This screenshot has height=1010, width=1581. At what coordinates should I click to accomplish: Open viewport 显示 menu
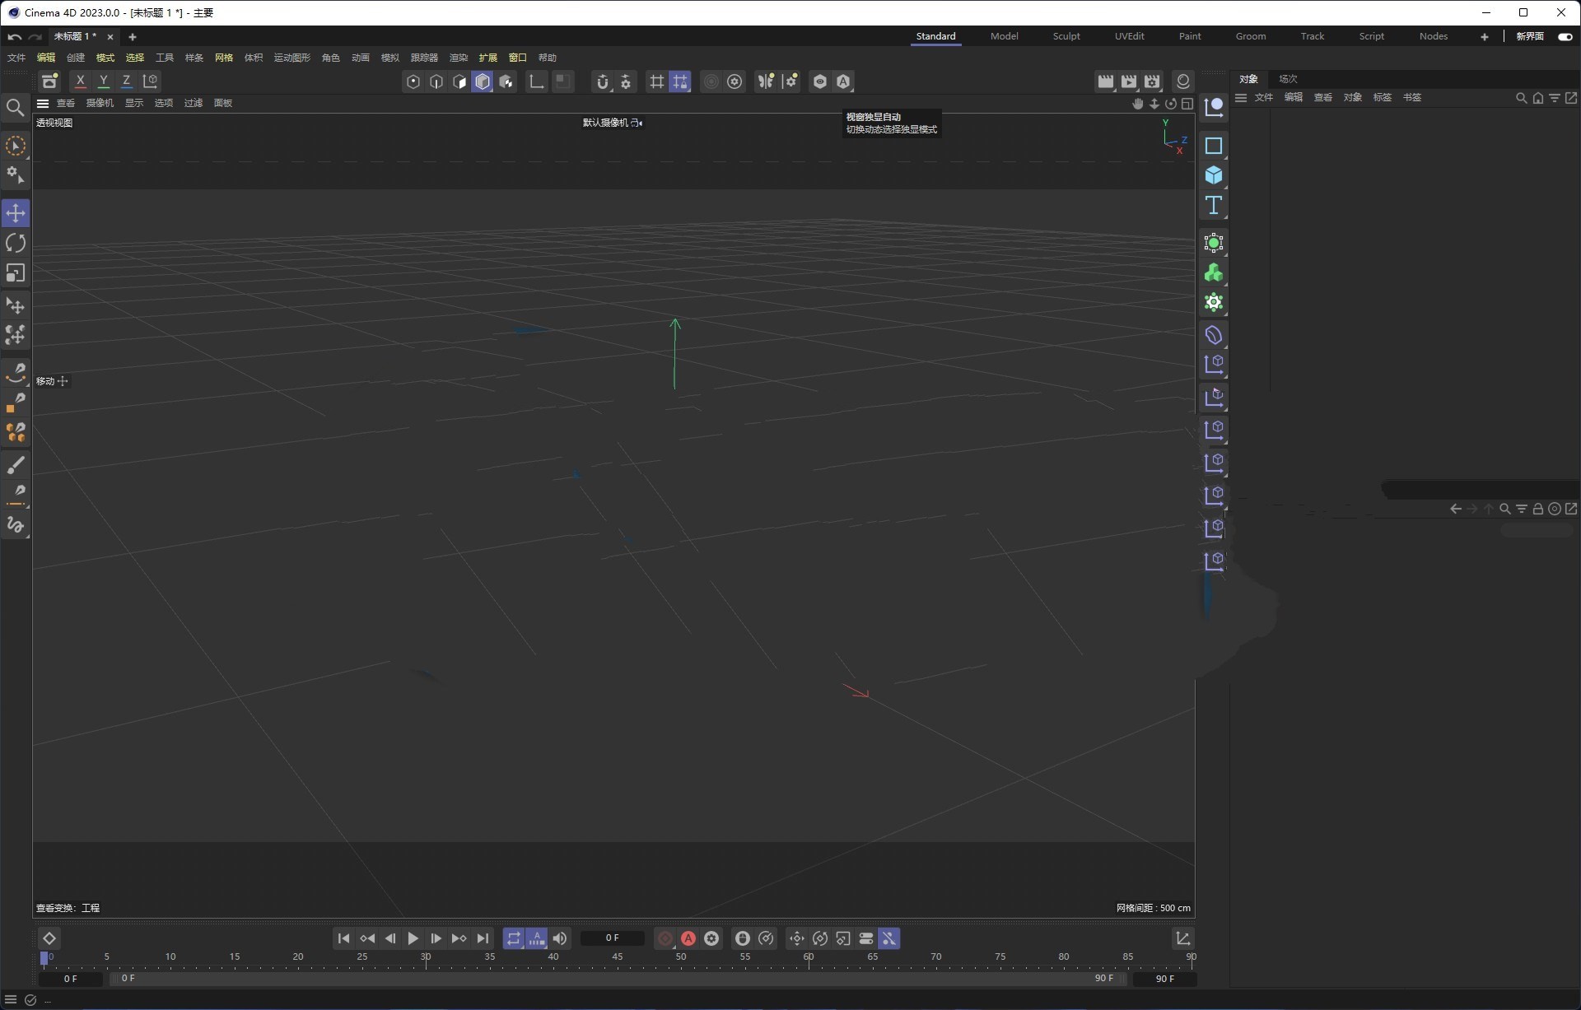134,104
